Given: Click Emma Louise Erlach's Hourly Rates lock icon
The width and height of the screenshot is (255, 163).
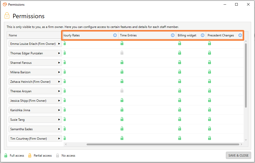Looking at the screenshot, I should coord(64,43).
